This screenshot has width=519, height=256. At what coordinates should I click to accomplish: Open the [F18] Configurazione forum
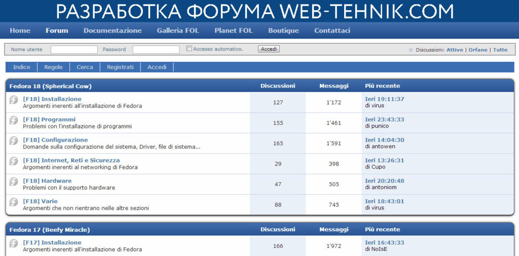(x=55, y=140)
